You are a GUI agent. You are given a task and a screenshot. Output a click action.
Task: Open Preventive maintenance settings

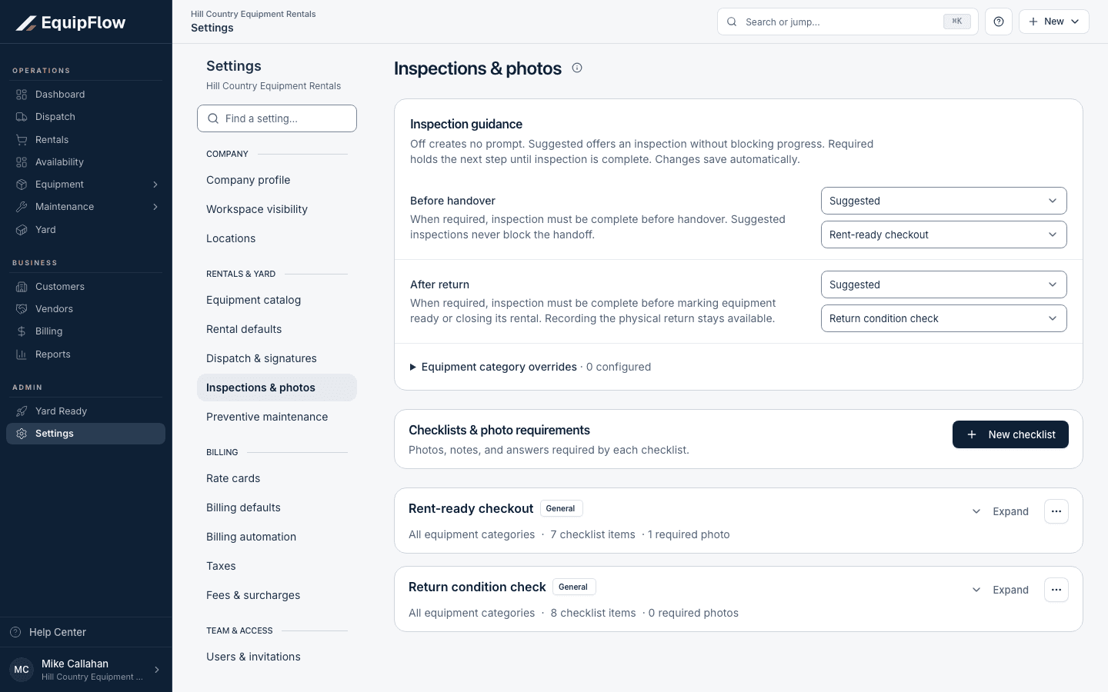(277, 417)
